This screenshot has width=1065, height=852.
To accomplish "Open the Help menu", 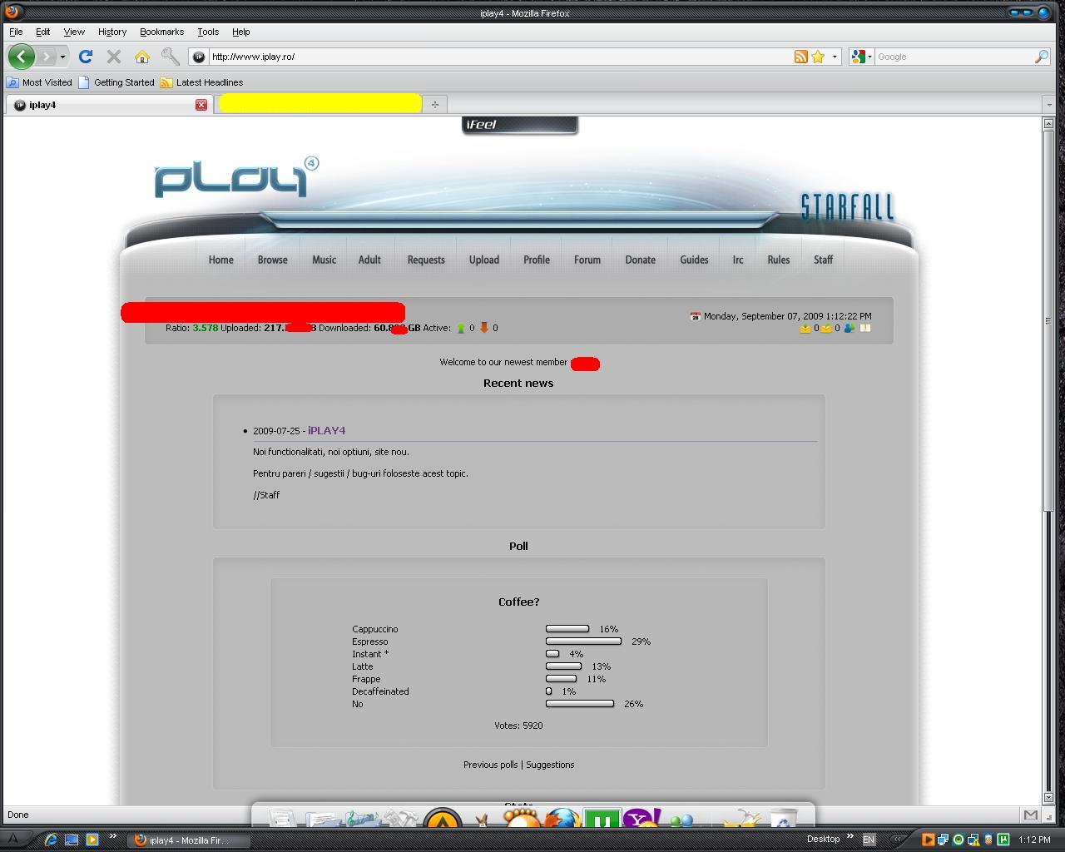I will coord(240,32).
